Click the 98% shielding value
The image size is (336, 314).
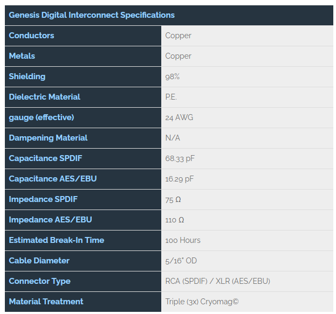[172, 76]
